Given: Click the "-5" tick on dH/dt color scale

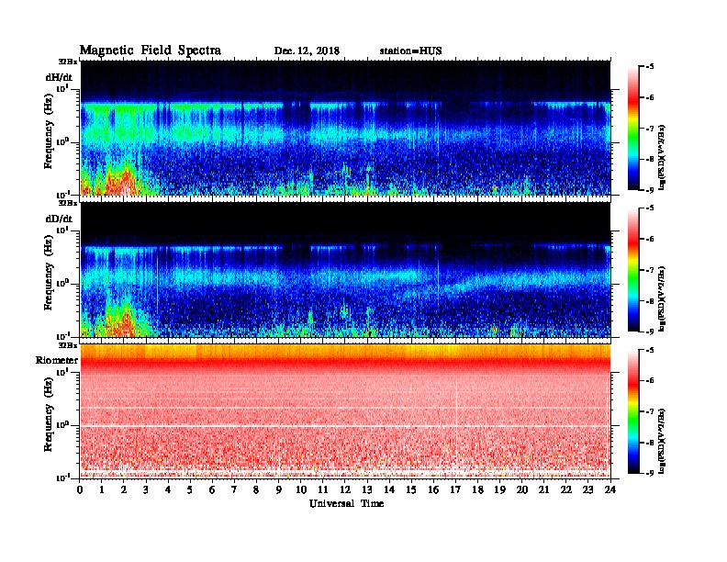Looking at the screenshot, I should (x=649, y=67).
